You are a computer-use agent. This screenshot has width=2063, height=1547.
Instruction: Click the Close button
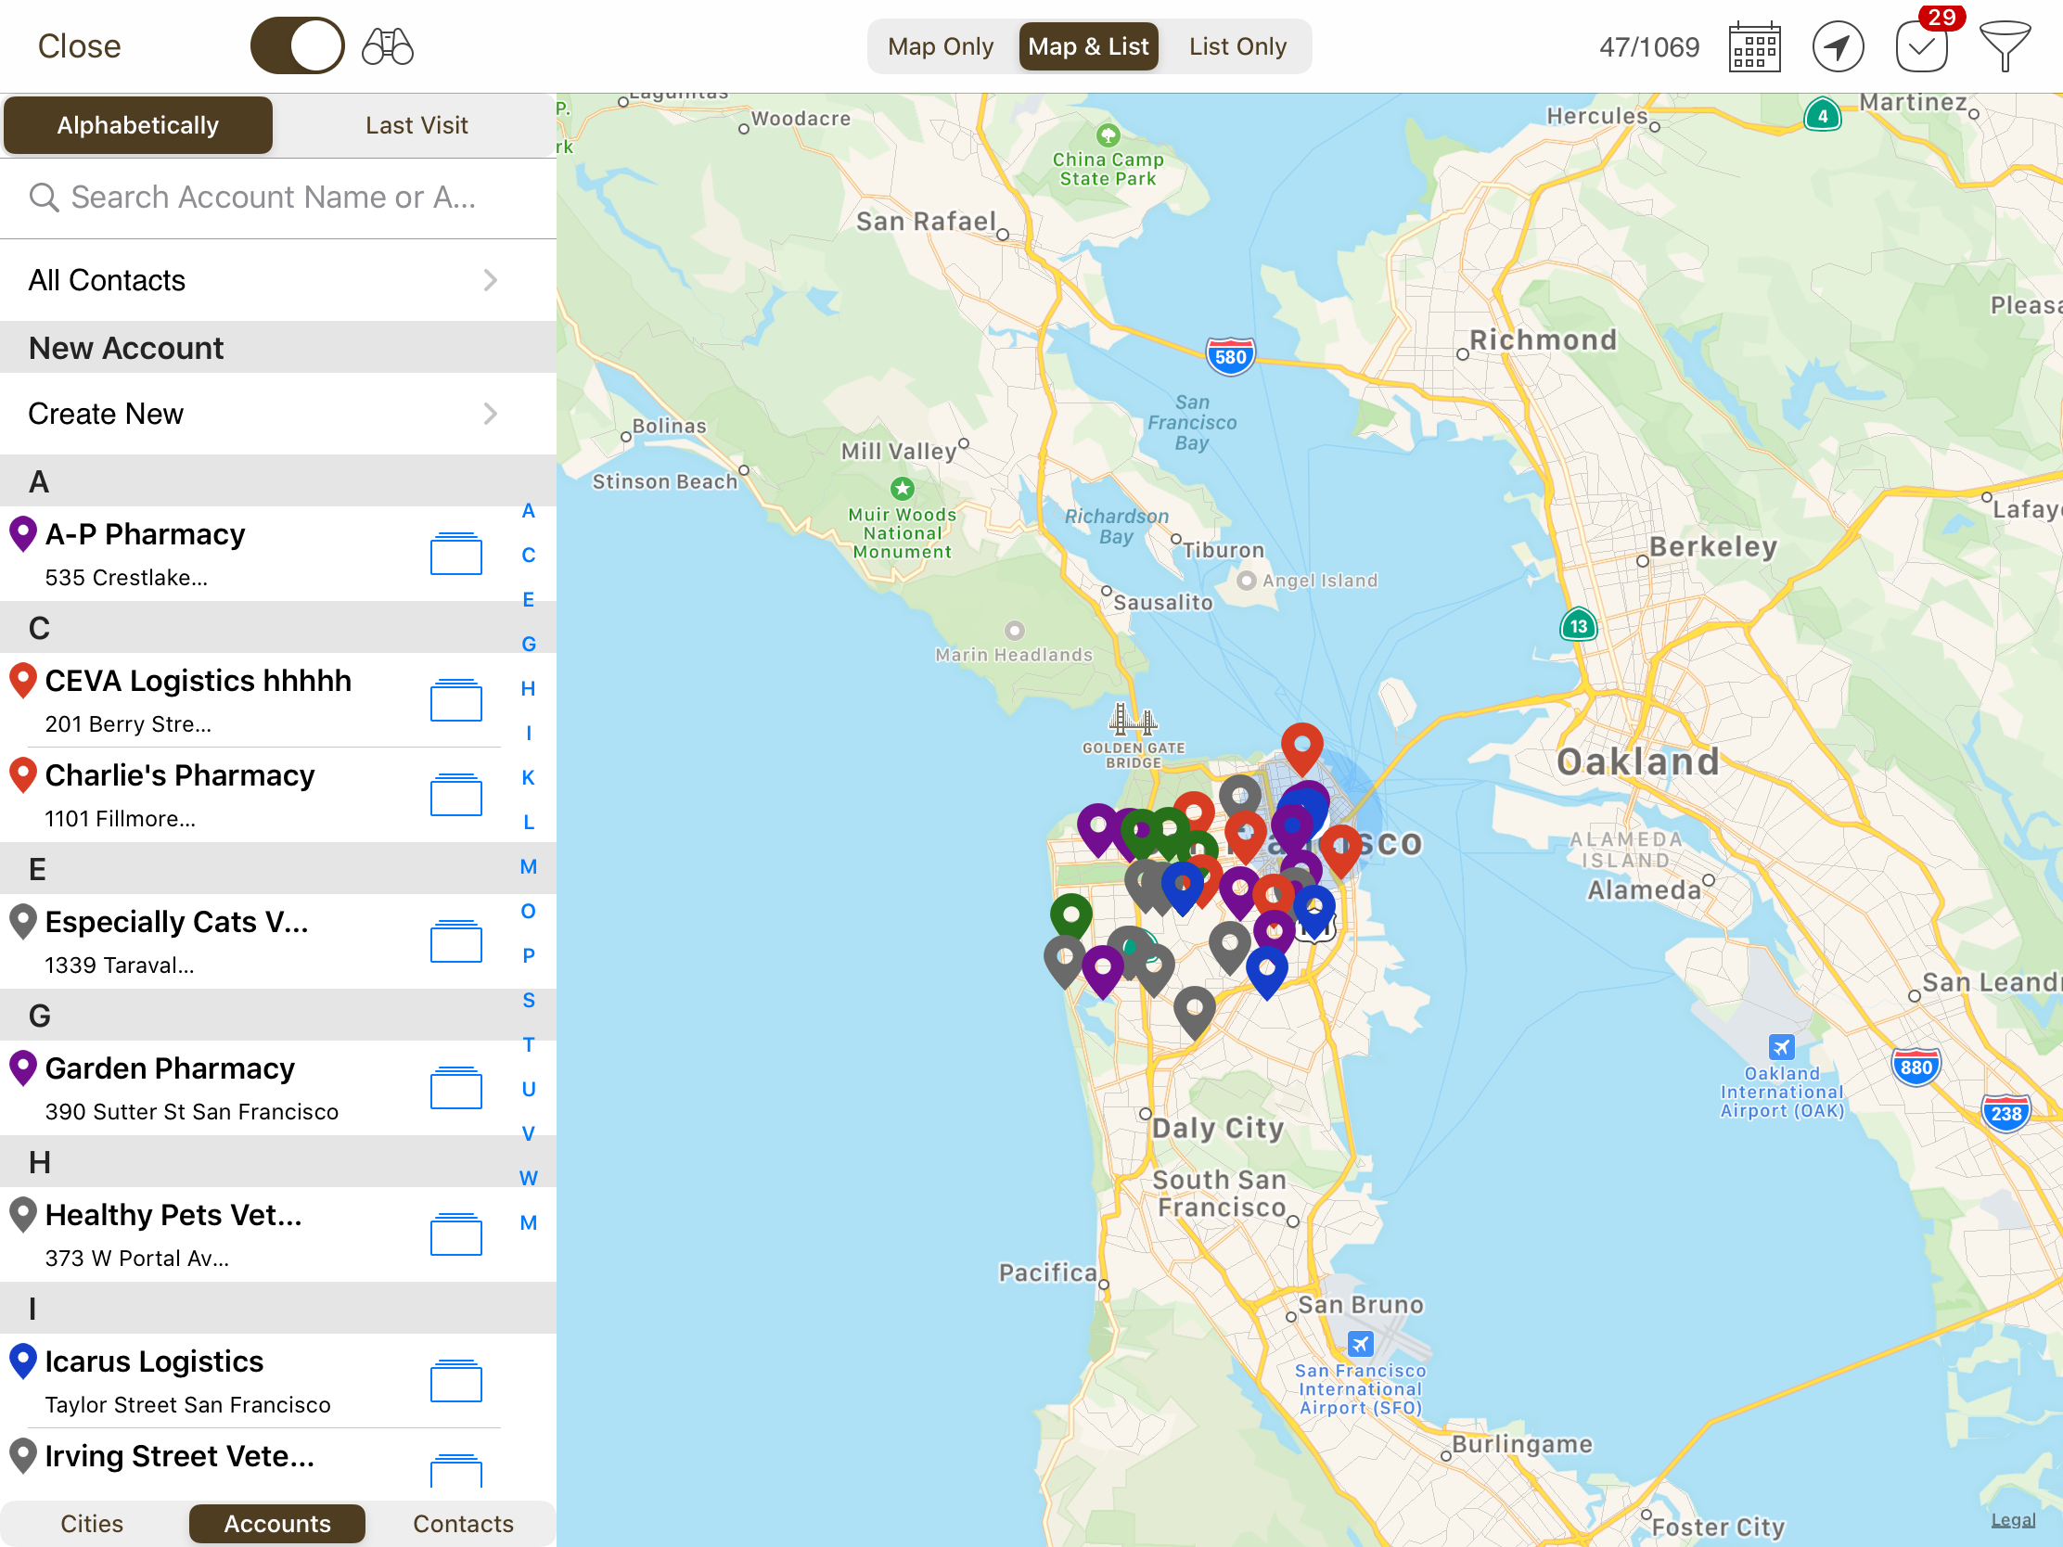point(79,46)
